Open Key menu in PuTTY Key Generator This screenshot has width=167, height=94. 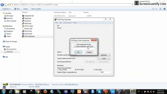[x=61, y=23]
